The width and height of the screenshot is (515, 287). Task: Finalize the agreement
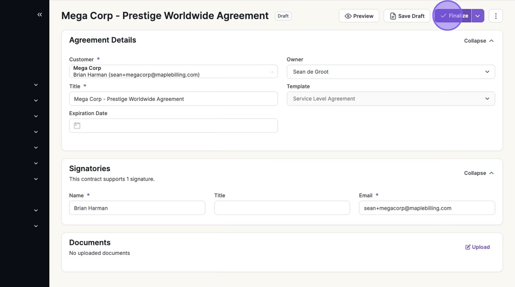pyautogui.click(x=454, y=16)
